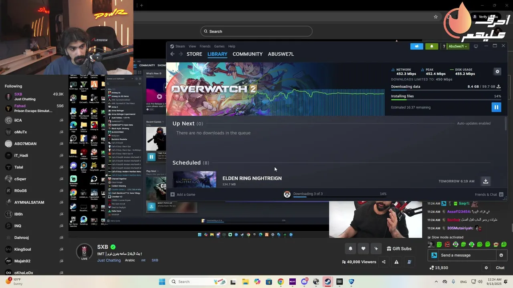Open KingSoul channel in sidebar
513x288 pixels.
coord(34,249)
